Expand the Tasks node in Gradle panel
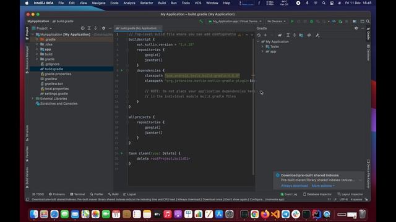This screenshot has height=222, width=396. pos(262,47)
